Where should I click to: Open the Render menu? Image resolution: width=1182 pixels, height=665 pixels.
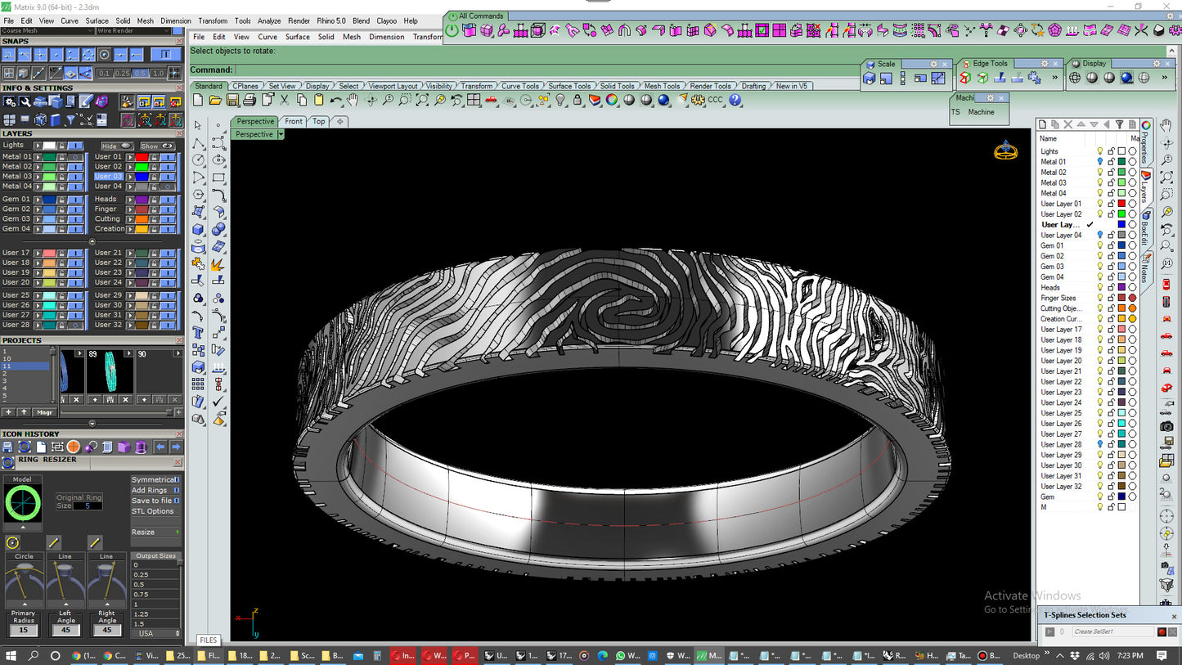point(299,20)
